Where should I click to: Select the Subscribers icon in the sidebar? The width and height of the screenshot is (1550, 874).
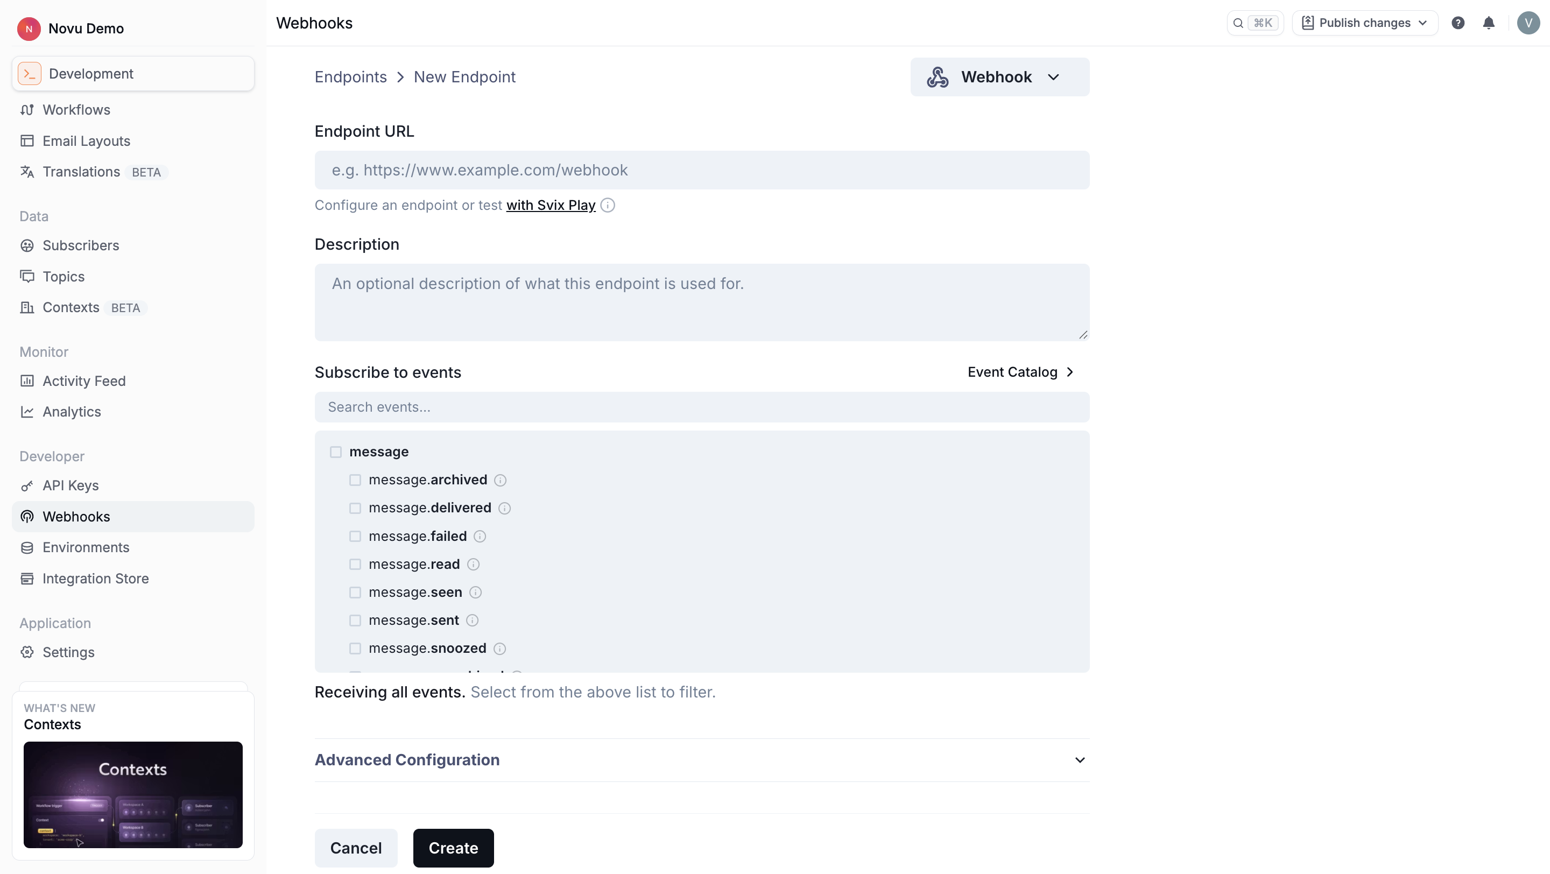coord(27,245)
